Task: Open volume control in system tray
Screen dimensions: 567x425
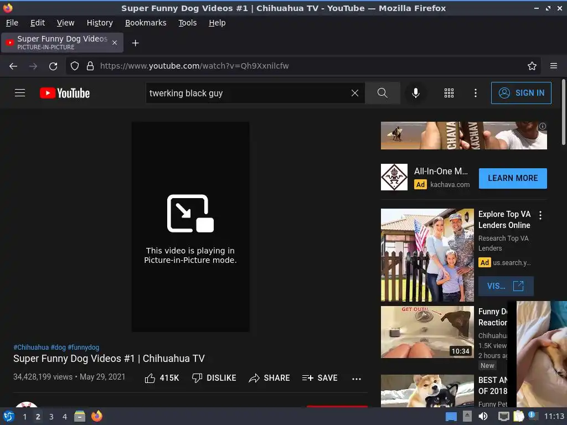Action: [x=483, y=416]
